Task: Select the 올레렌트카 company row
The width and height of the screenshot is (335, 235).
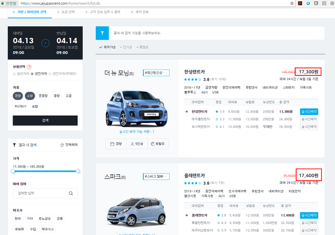Action: [x=251, y=215]
